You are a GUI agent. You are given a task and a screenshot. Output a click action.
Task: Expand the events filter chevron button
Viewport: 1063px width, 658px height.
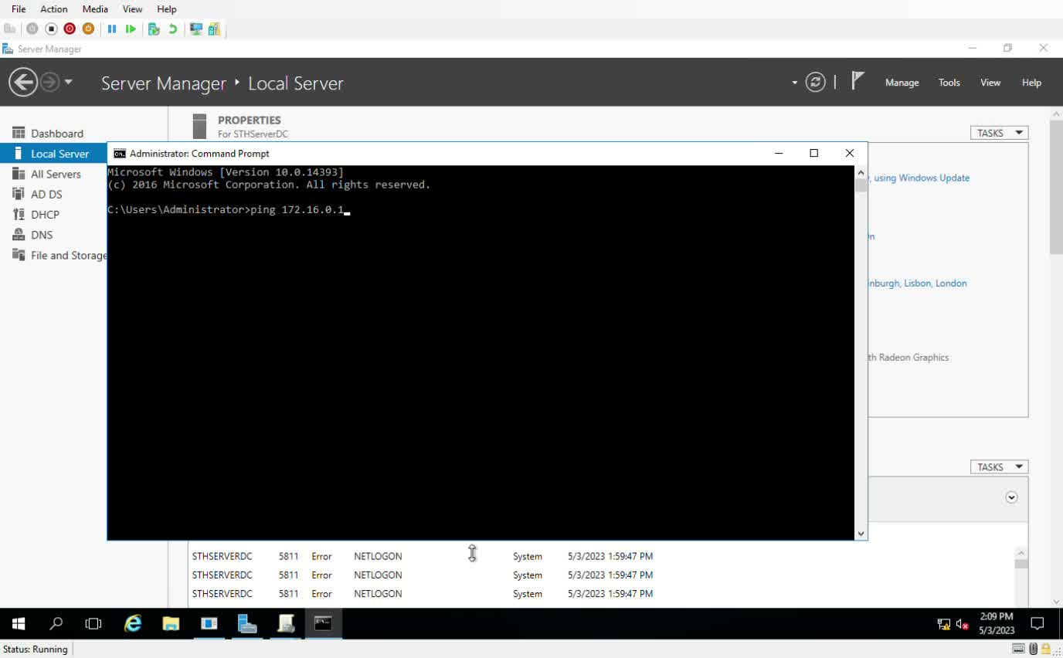click(x=1011, y=497)
